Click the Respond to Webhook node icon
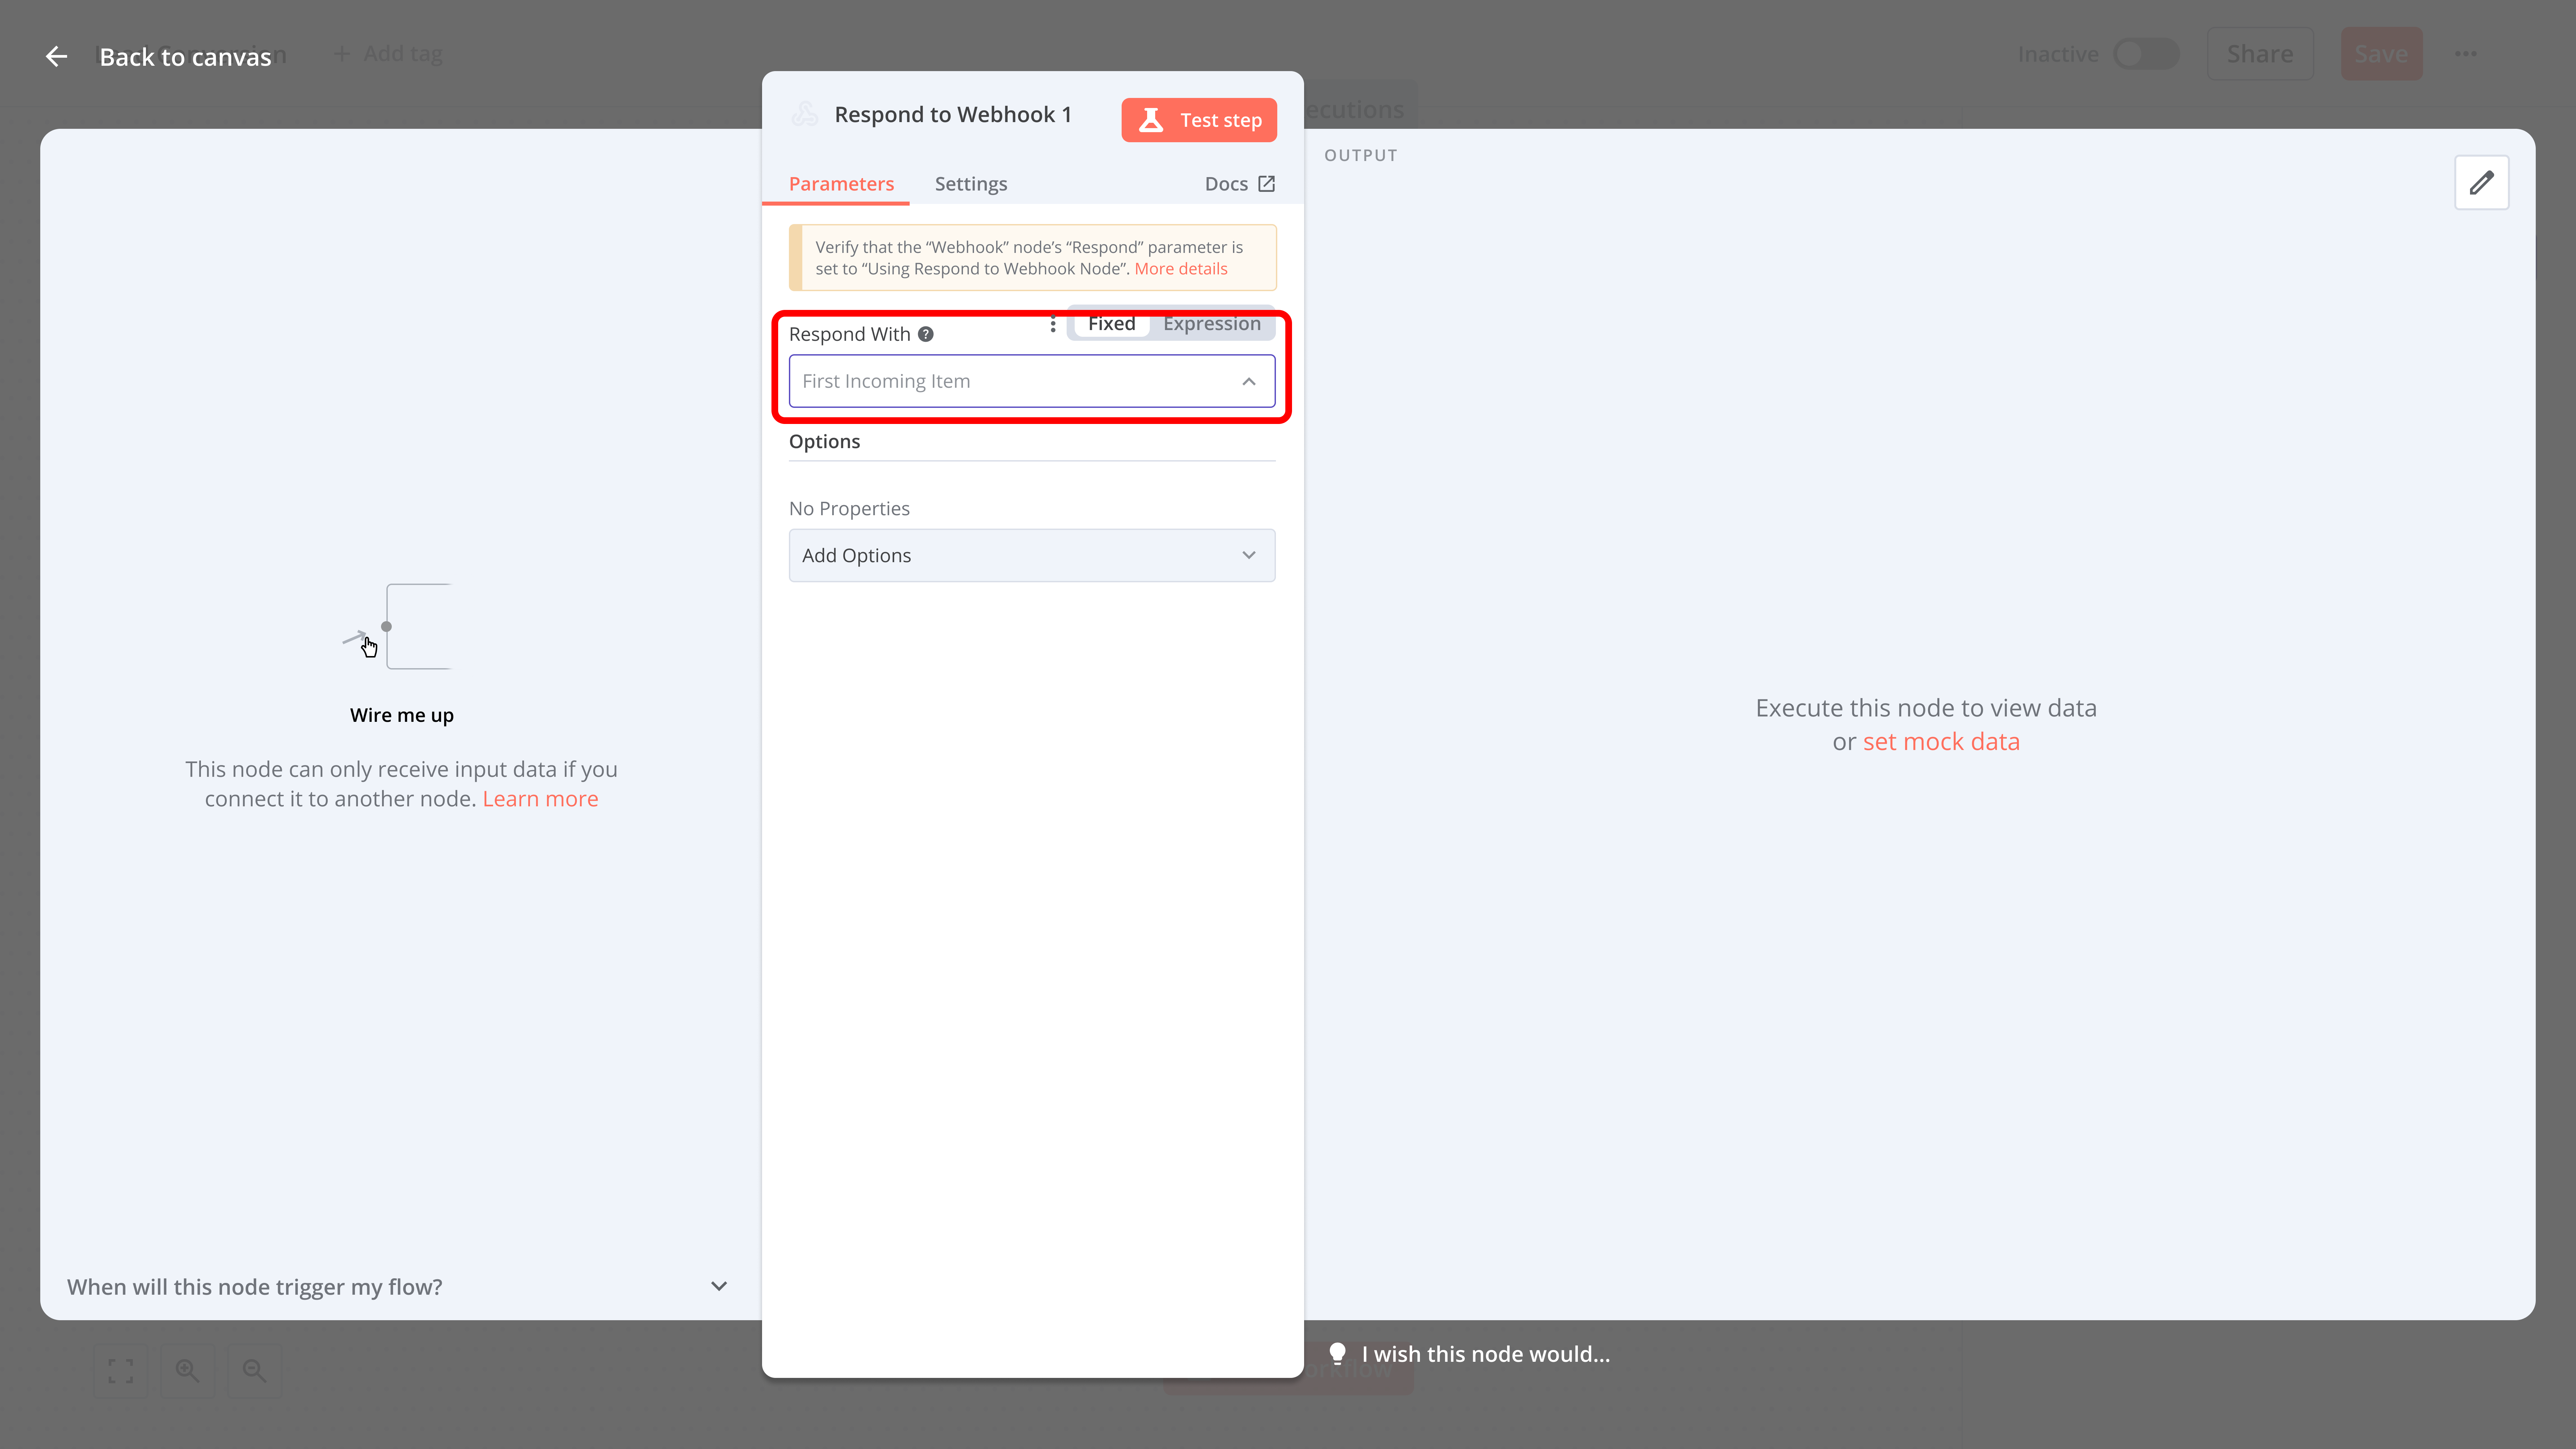2576x1449 pixels. (x=805, y=114)
